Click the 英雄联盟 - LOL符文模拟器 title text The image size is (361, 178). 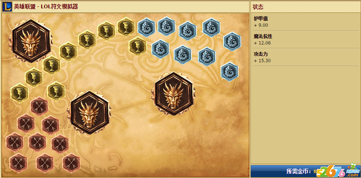(46, 7)
